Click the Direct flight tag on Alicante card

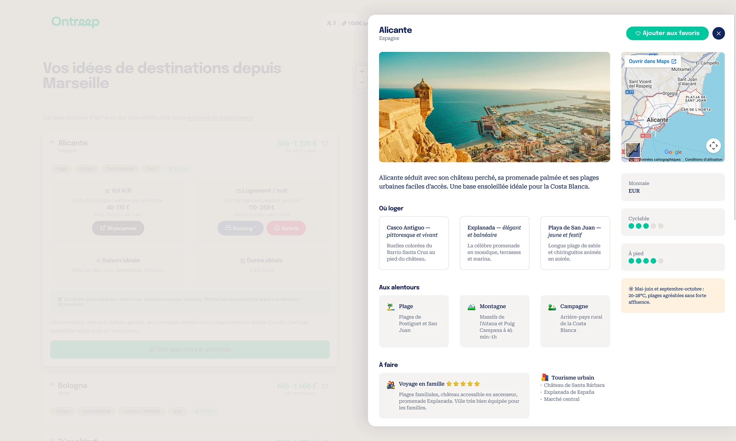pos(178,169)
